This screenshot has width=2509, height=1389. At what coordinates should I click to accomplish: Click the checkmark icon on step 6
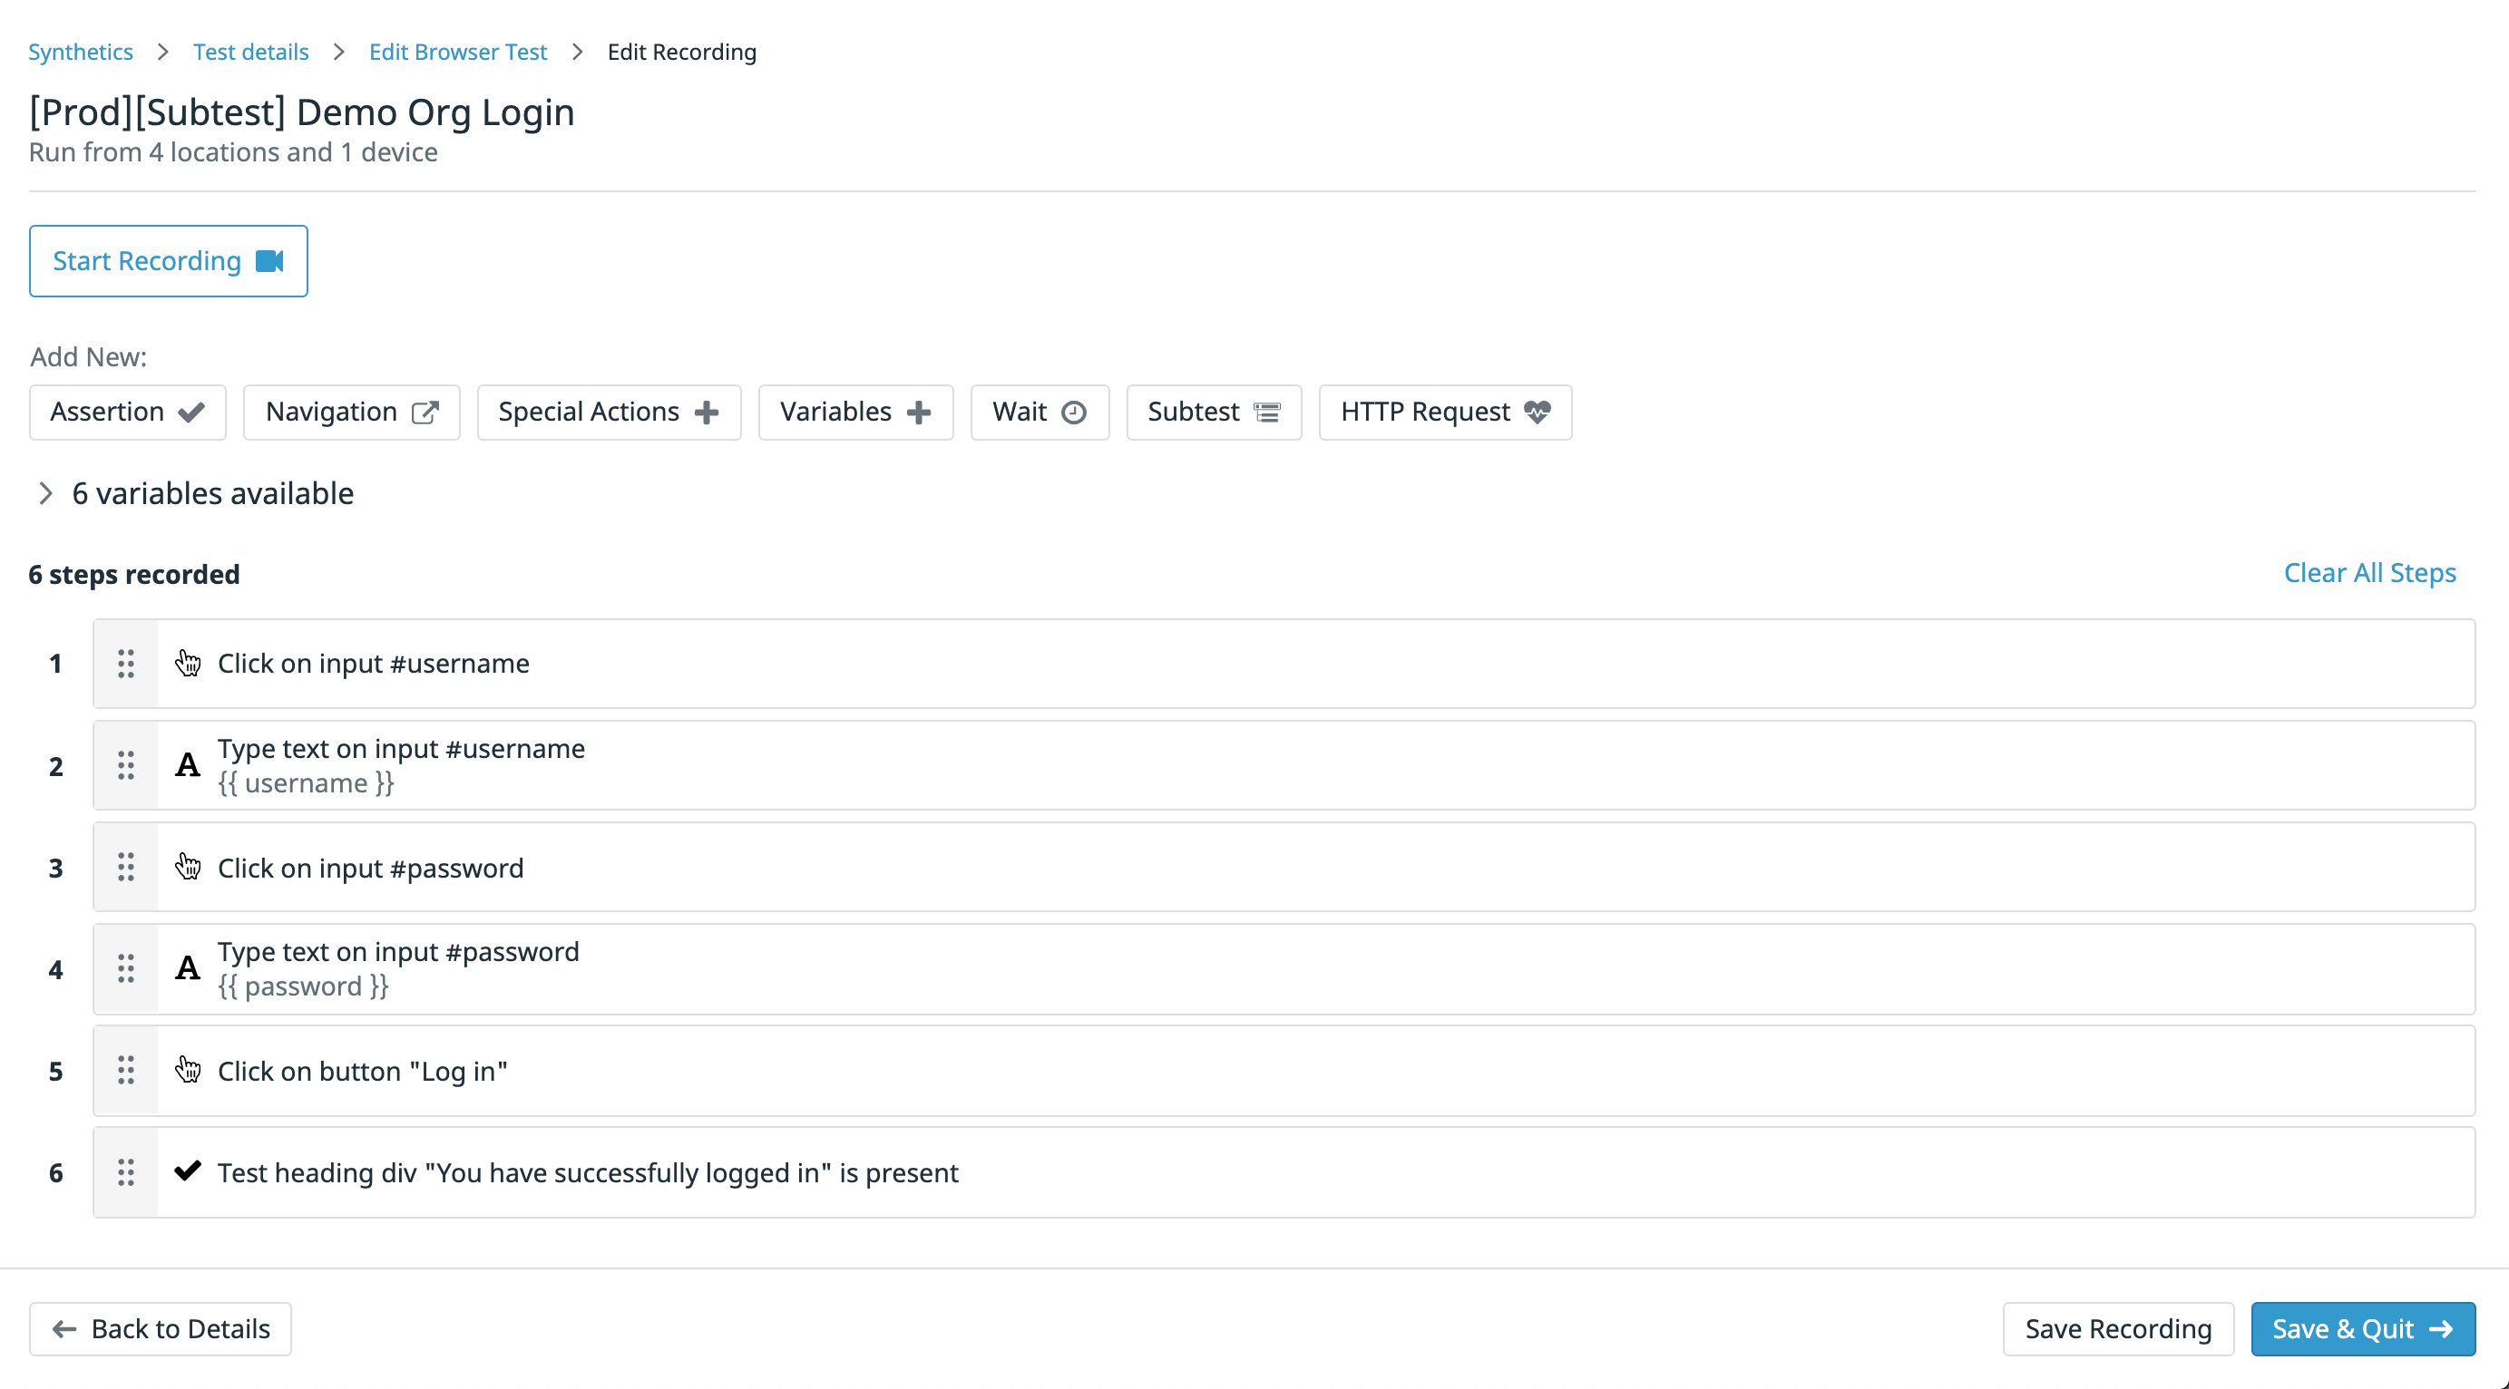click(x=187, y=1171)
